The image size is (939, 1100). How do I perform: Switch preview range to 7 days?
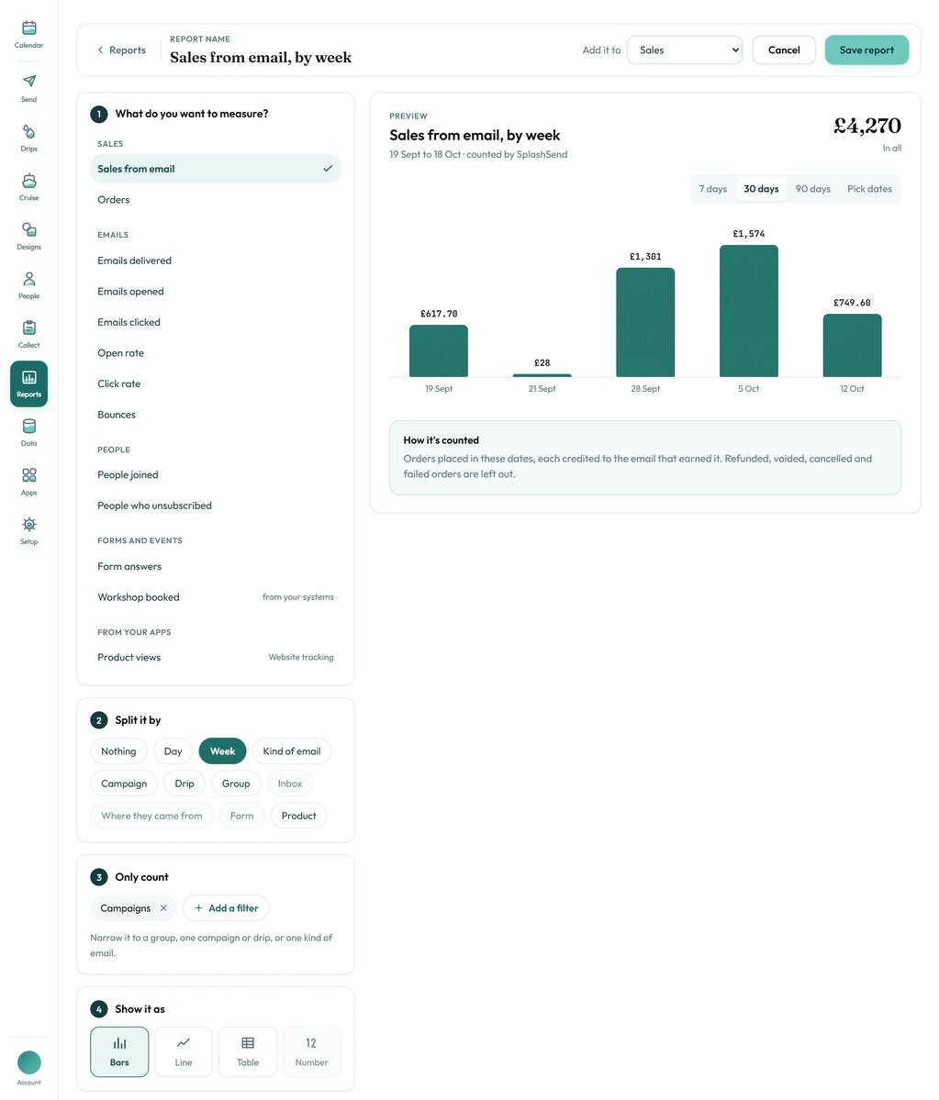coord(712,189)
